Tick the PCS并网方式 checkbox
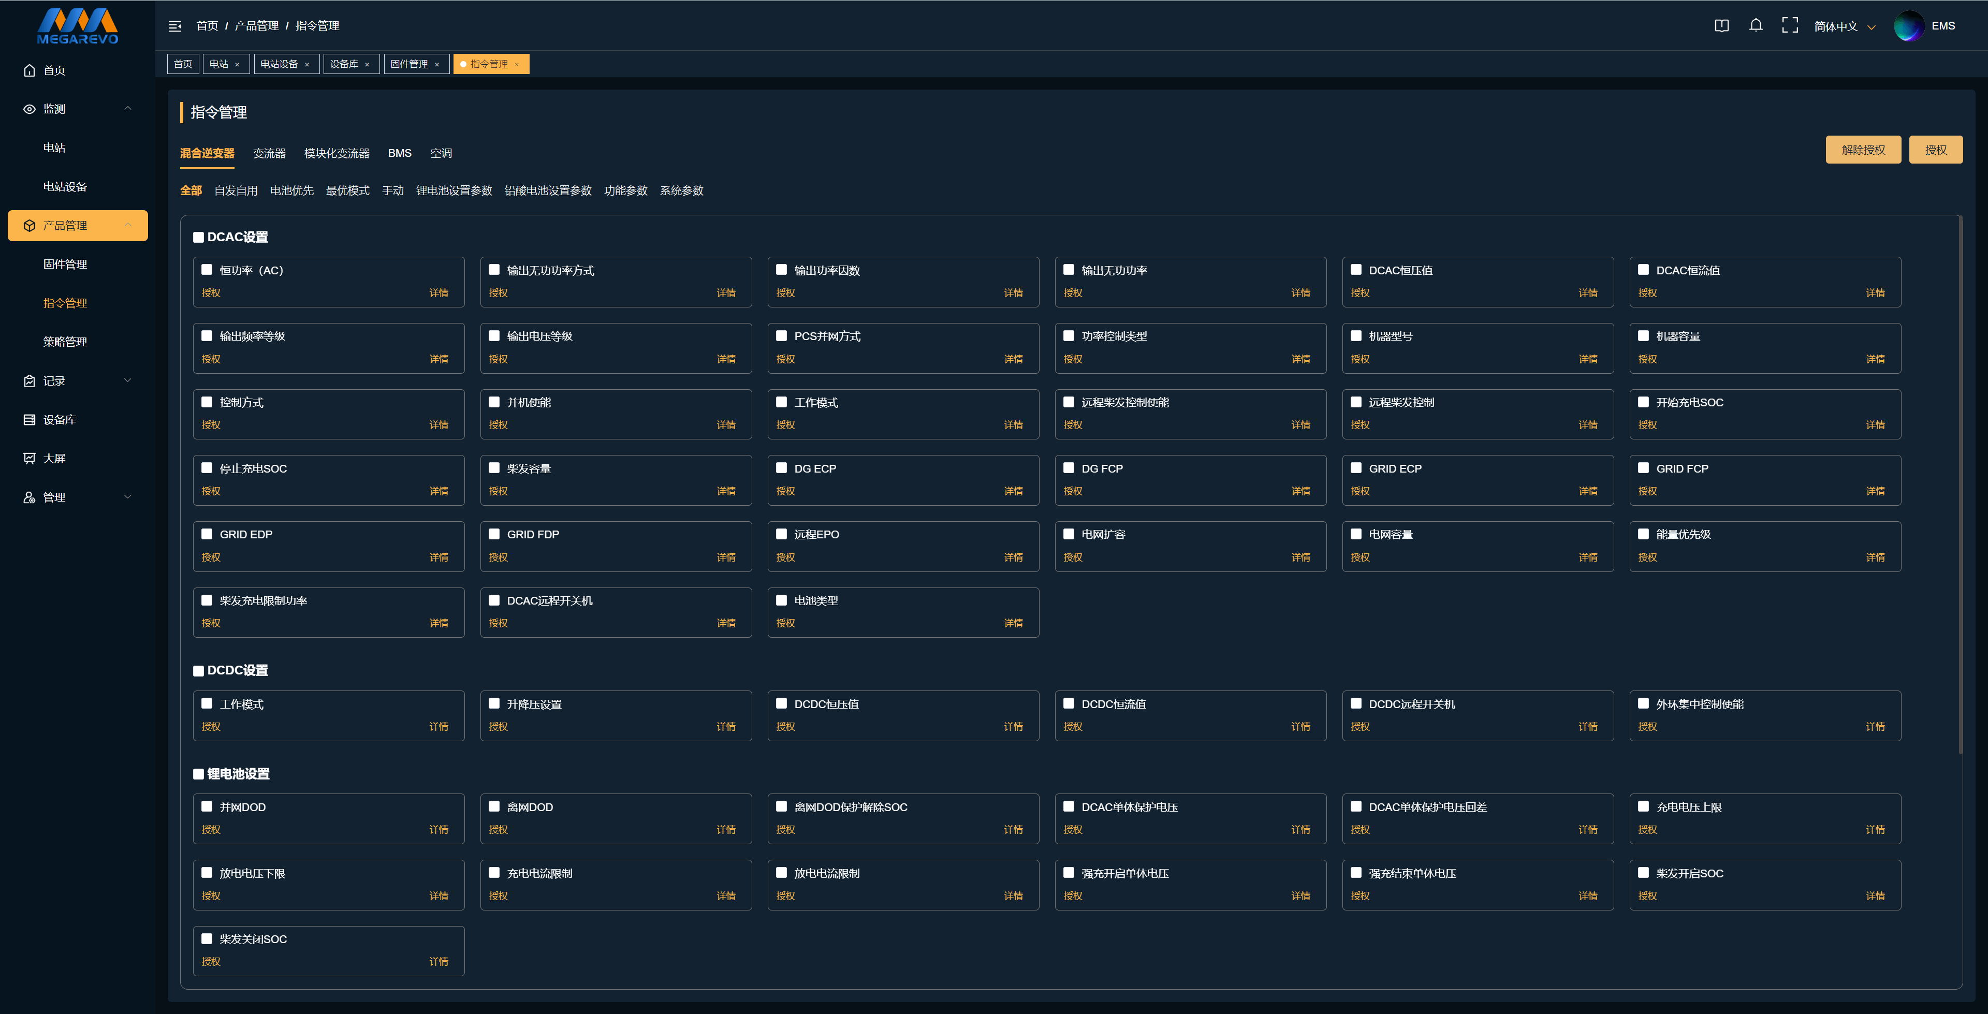This screenshot has height=1014, width=1988. coord(781,336)
